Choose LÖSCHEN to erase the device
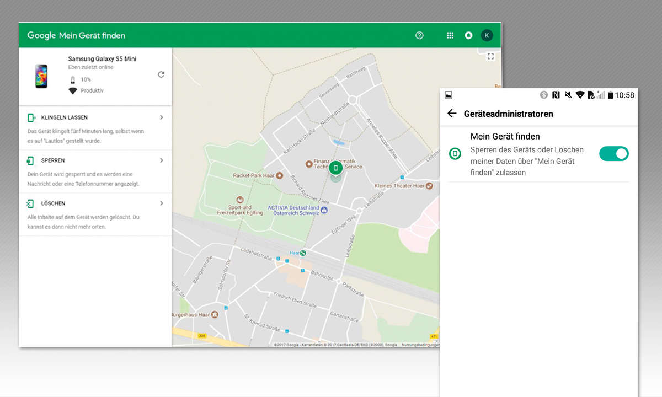Image resolution: width=662 pixels, height=397 pixels. click(53, 203)
